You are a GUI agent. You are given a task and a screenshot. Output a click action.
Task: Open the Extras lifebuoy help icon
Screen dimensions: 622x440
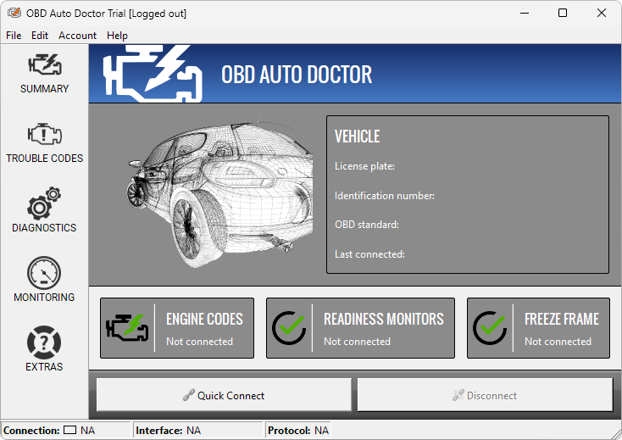click(44, 343)
